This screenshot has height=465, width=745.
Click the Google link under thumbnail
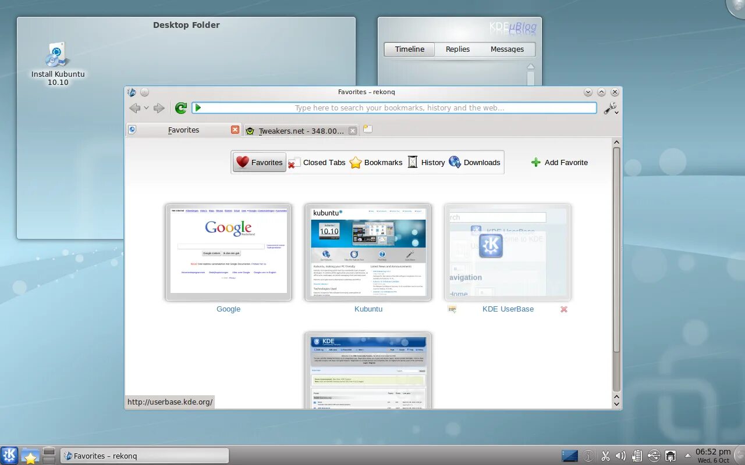pyautogui.click(x=228, y=309)
